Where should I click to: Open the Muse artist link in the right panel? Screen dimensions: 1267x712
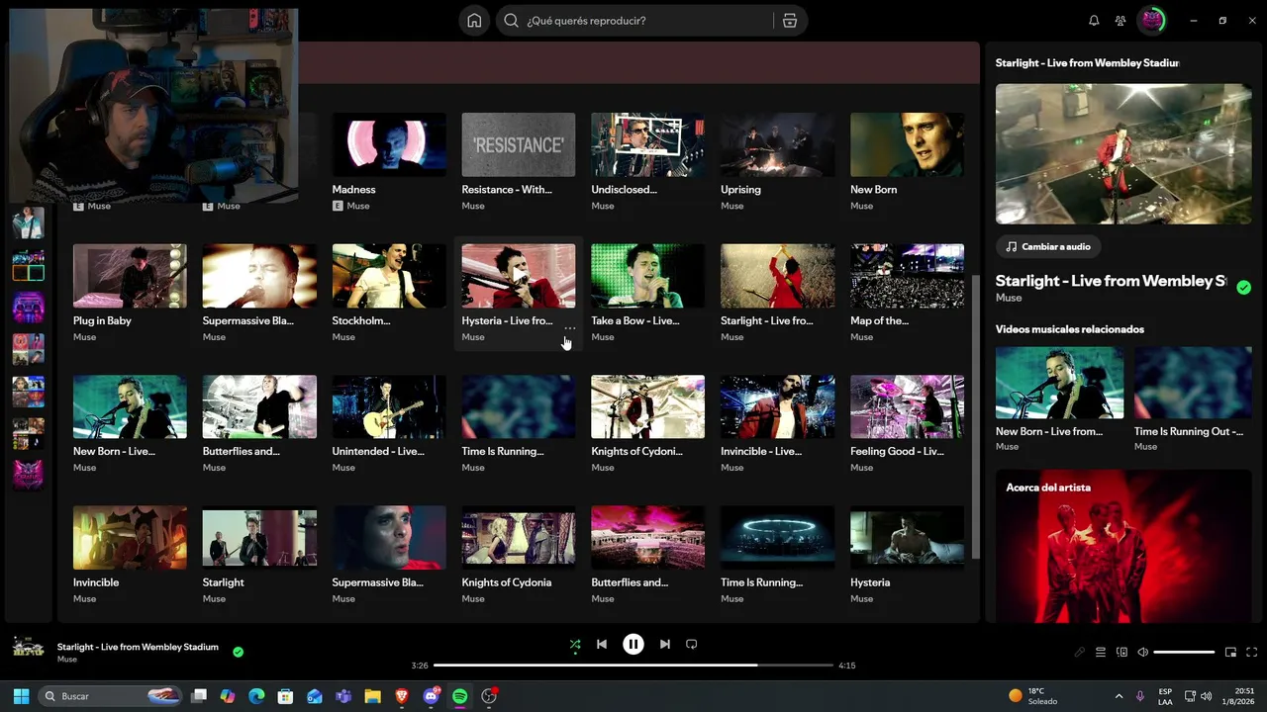pyautogui.click(x=1009, y=298)
